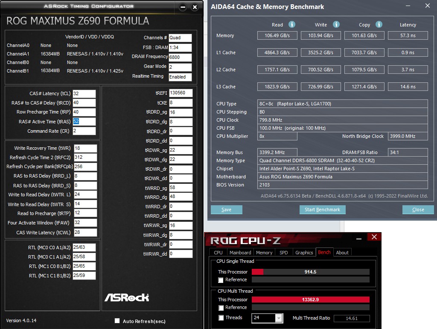437x329 pixels.
Task: Click the CPU Single Thread score bar 914.5
Action: [x=311, y=272]
